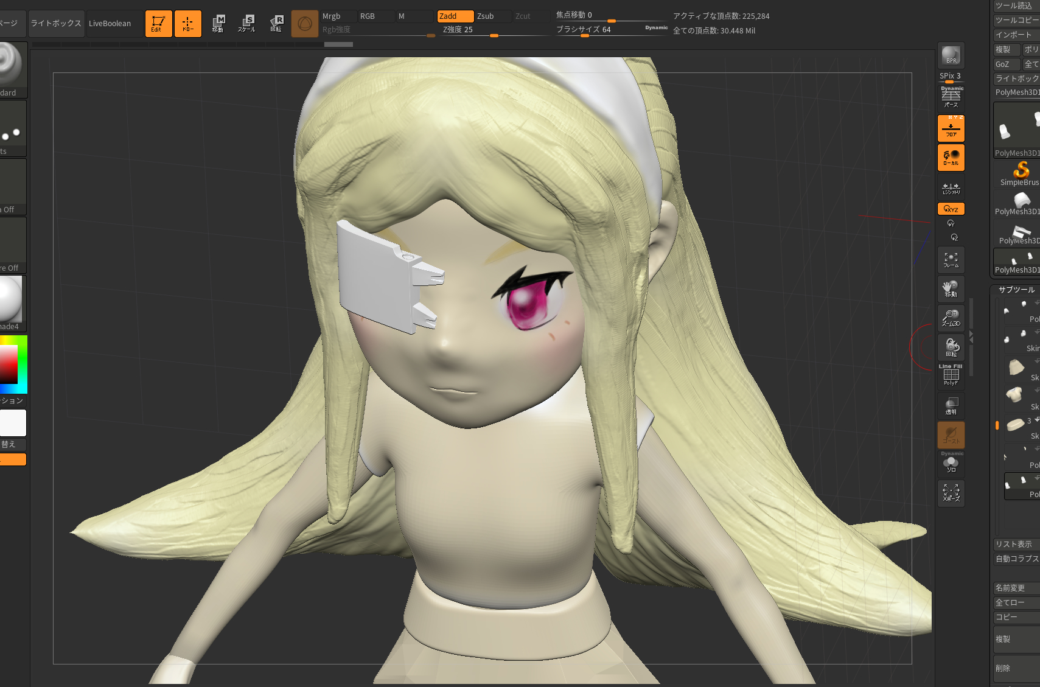1040x687 pixels.
Task: Toggle LiveBoolean mode
Action: point(114,24)
